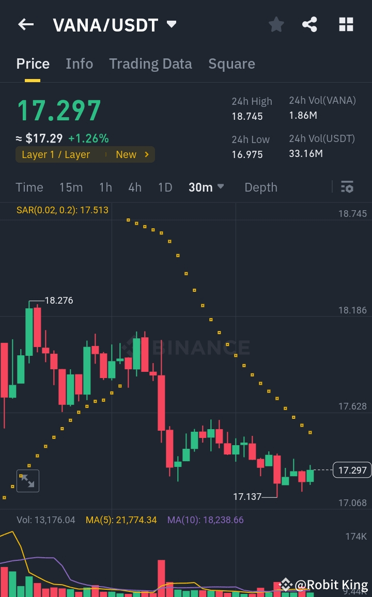Select the 4h timeframe
The height and width of the screenshot is (597, 372).
pyautogui.click(x=135, y=187)
